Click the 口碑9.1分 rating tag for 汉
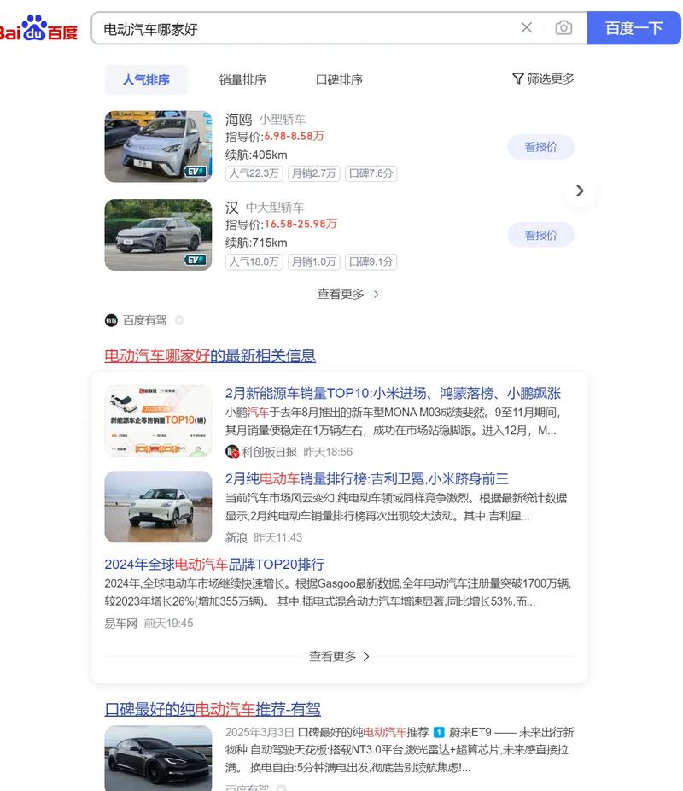The height and width of the screenshot is (791, 683). (371, 261)
